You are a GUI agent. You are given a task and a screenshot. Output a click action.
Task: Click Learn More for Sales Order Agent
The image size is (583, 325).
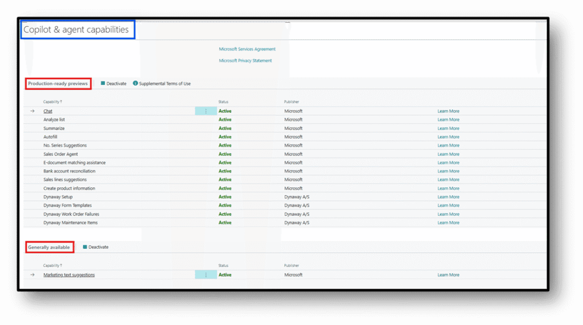448,154
